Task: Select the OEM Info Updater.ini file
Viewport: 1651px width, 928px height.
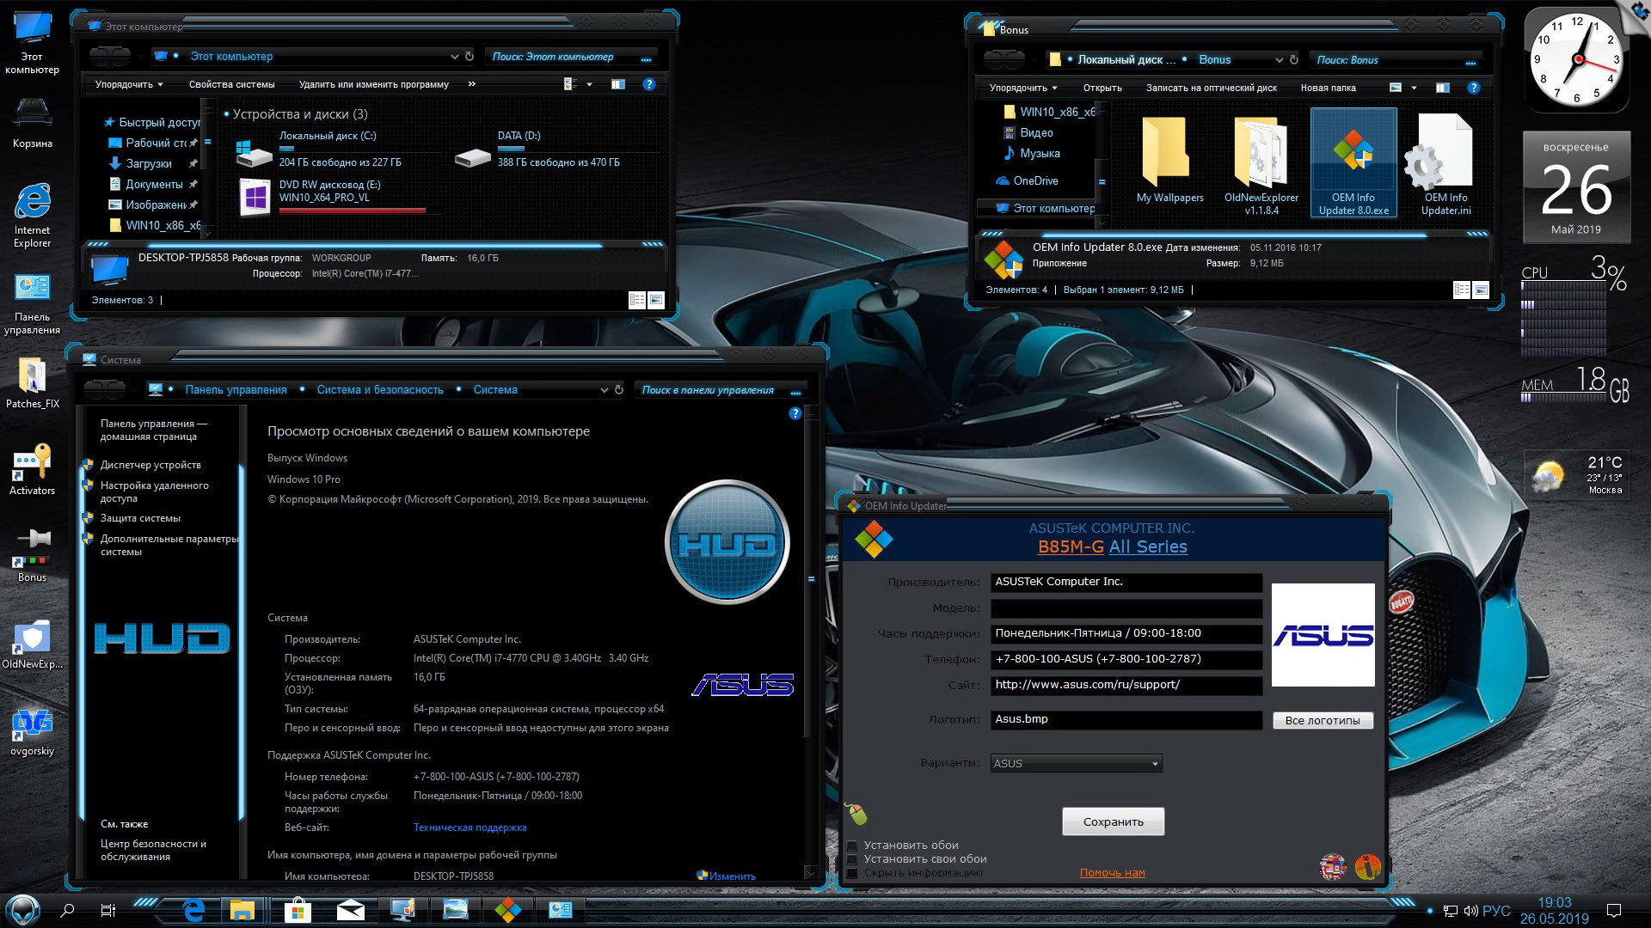Action: tap(1445, 165)
